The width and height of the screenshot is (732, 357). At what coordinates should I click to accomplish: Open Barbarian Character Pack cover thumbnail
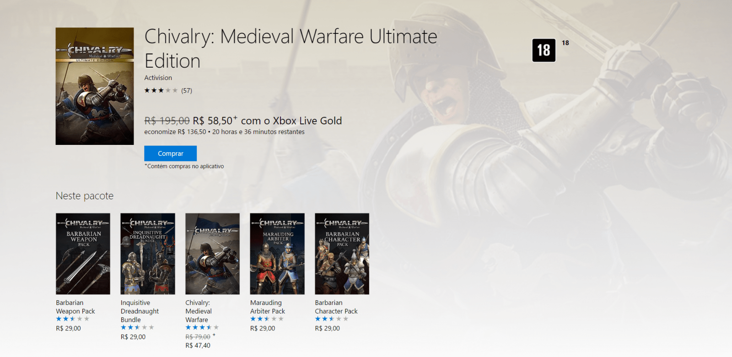pos(342,254)
